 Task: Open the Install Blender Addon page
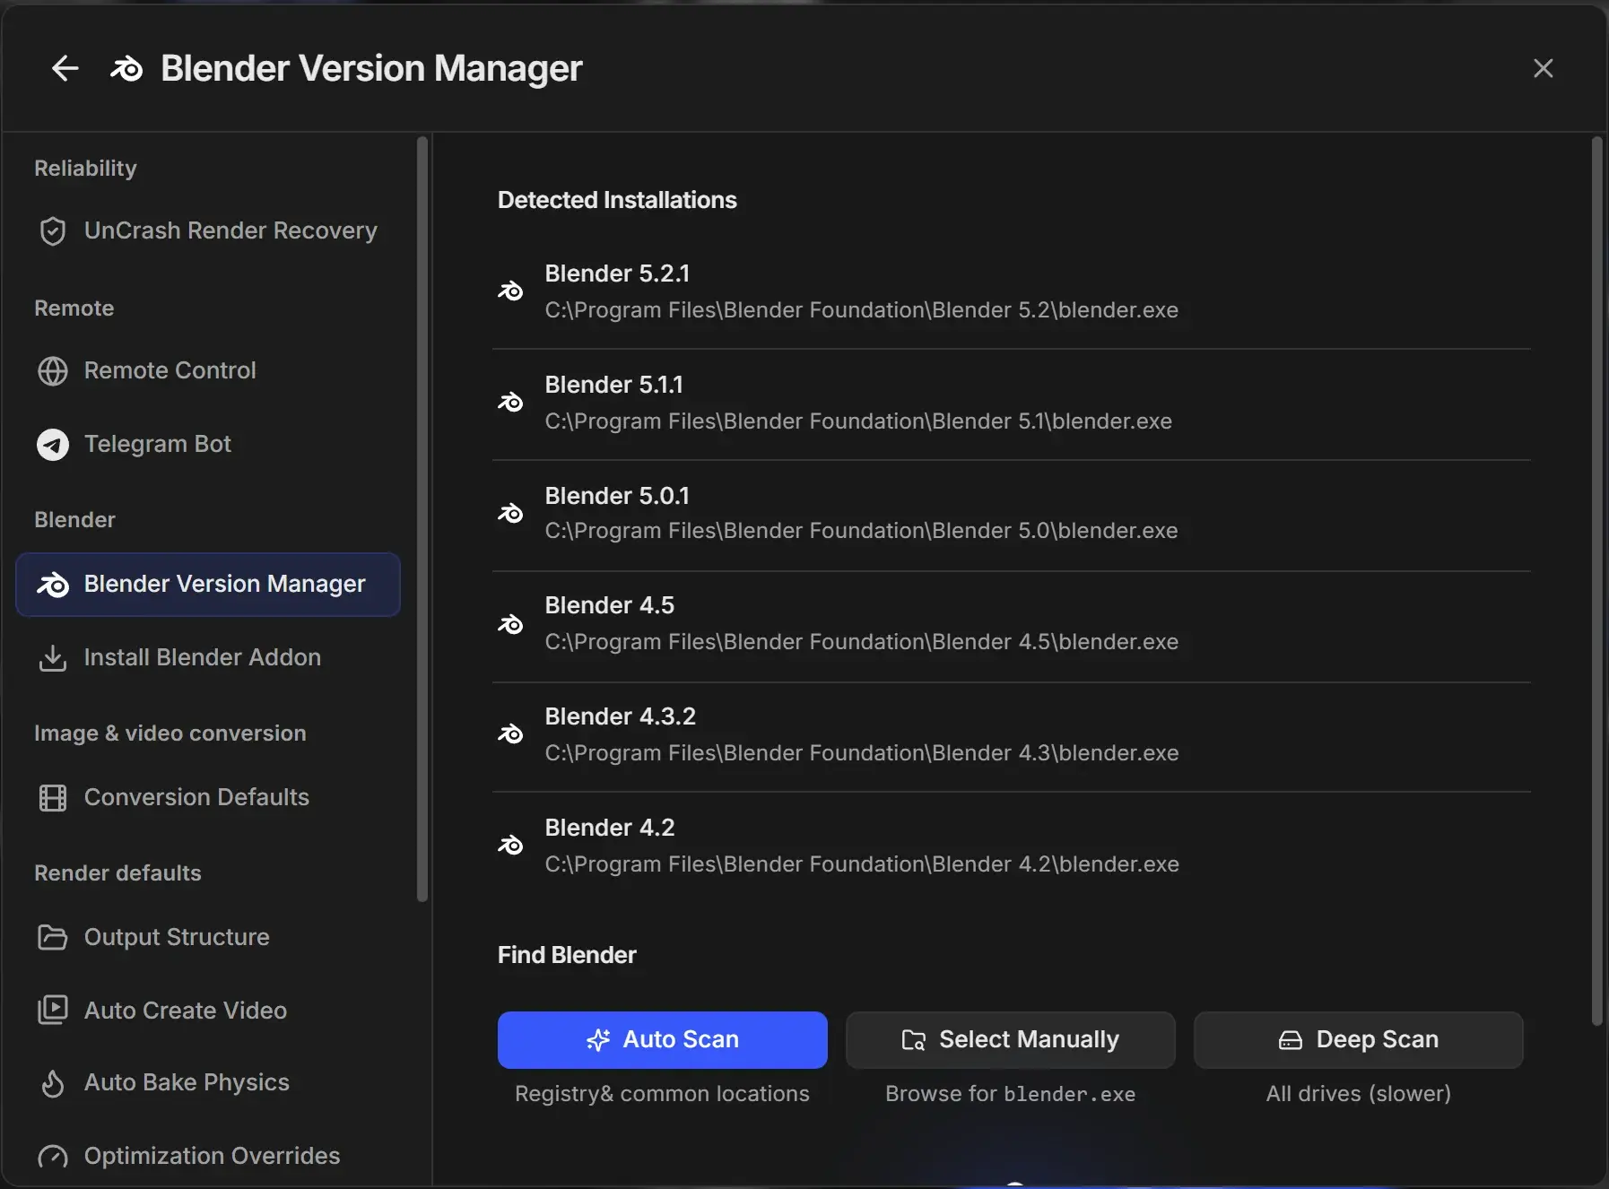pyautogui.click(x=208, y=658)
